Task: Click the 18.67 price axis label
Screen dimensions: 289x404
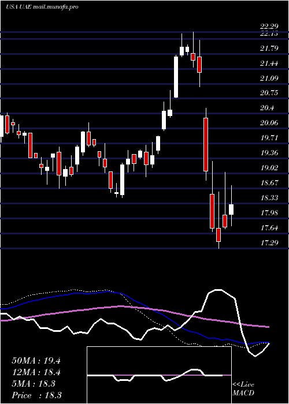Action: click(x=269, y=183)
